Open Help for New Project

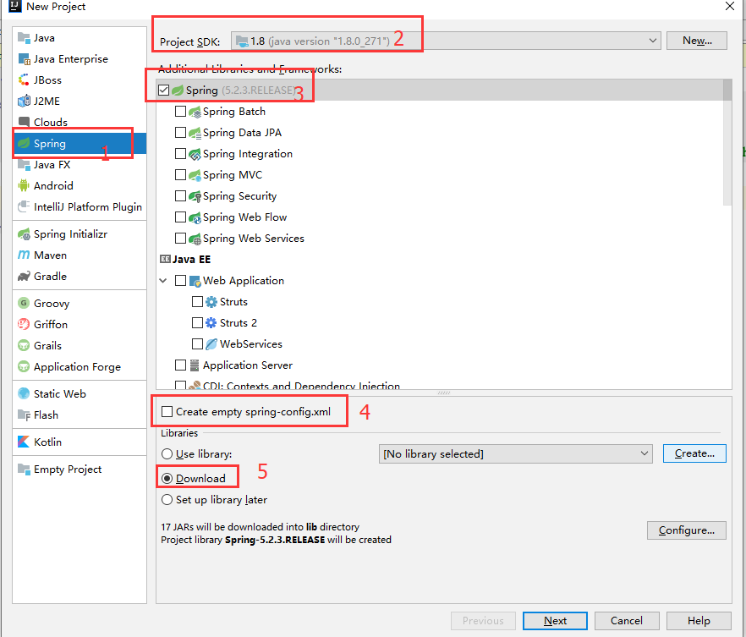pos(699,620)
